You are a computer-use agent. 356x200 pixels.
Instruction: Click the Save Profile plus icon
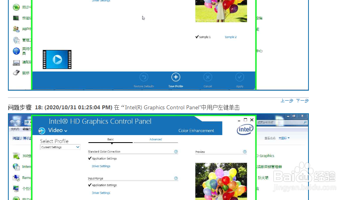176,77
